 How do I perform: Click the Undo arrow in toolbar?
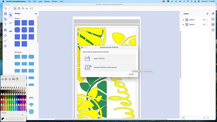click(x=5, y=8)
